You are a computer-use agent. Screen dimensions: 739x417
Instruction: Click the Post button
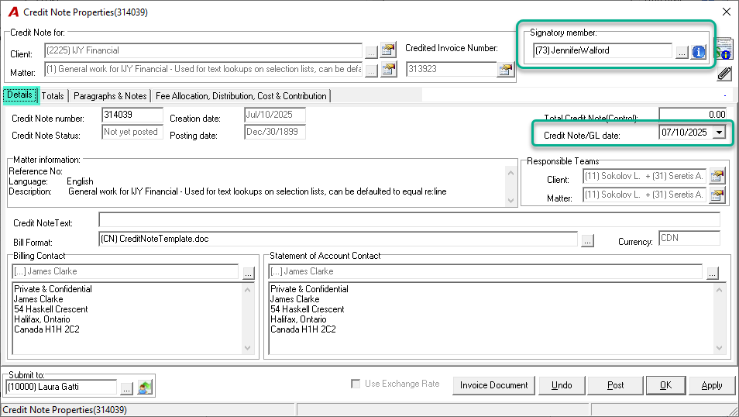615,385
